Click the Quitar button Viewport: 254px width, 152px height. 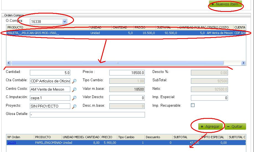coord(235,126)
